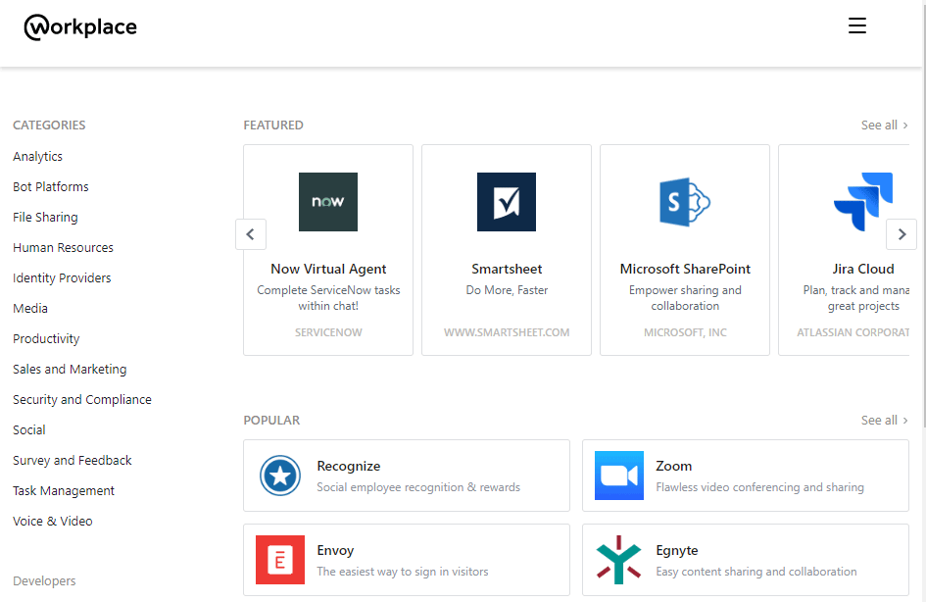Screen dimensions: 926x602
Task: Open the hamburger menu icon
Action: click(856, 25)
